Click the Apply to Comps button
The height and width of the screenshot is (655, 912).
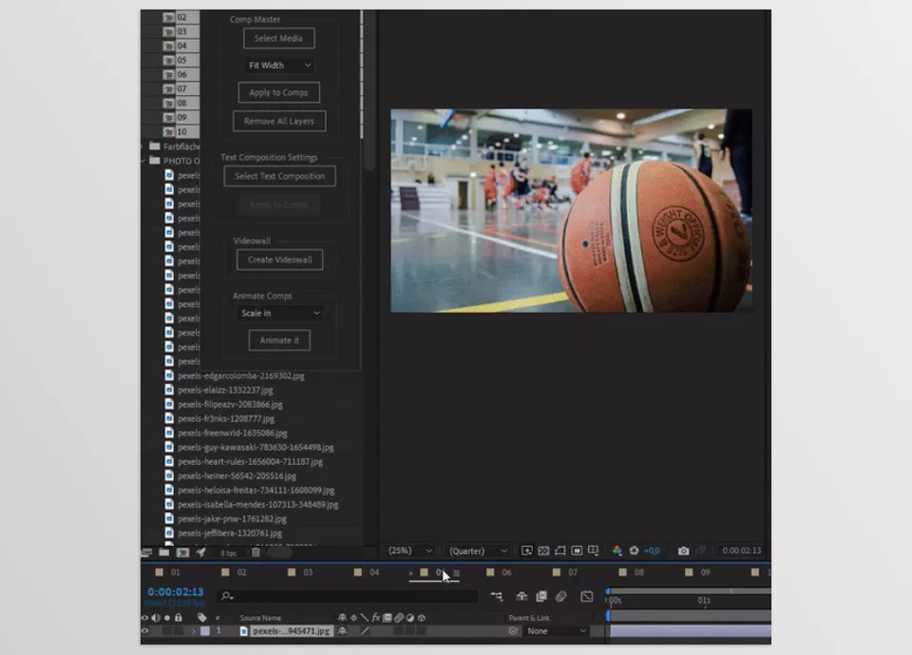click(x=277, y=92)
